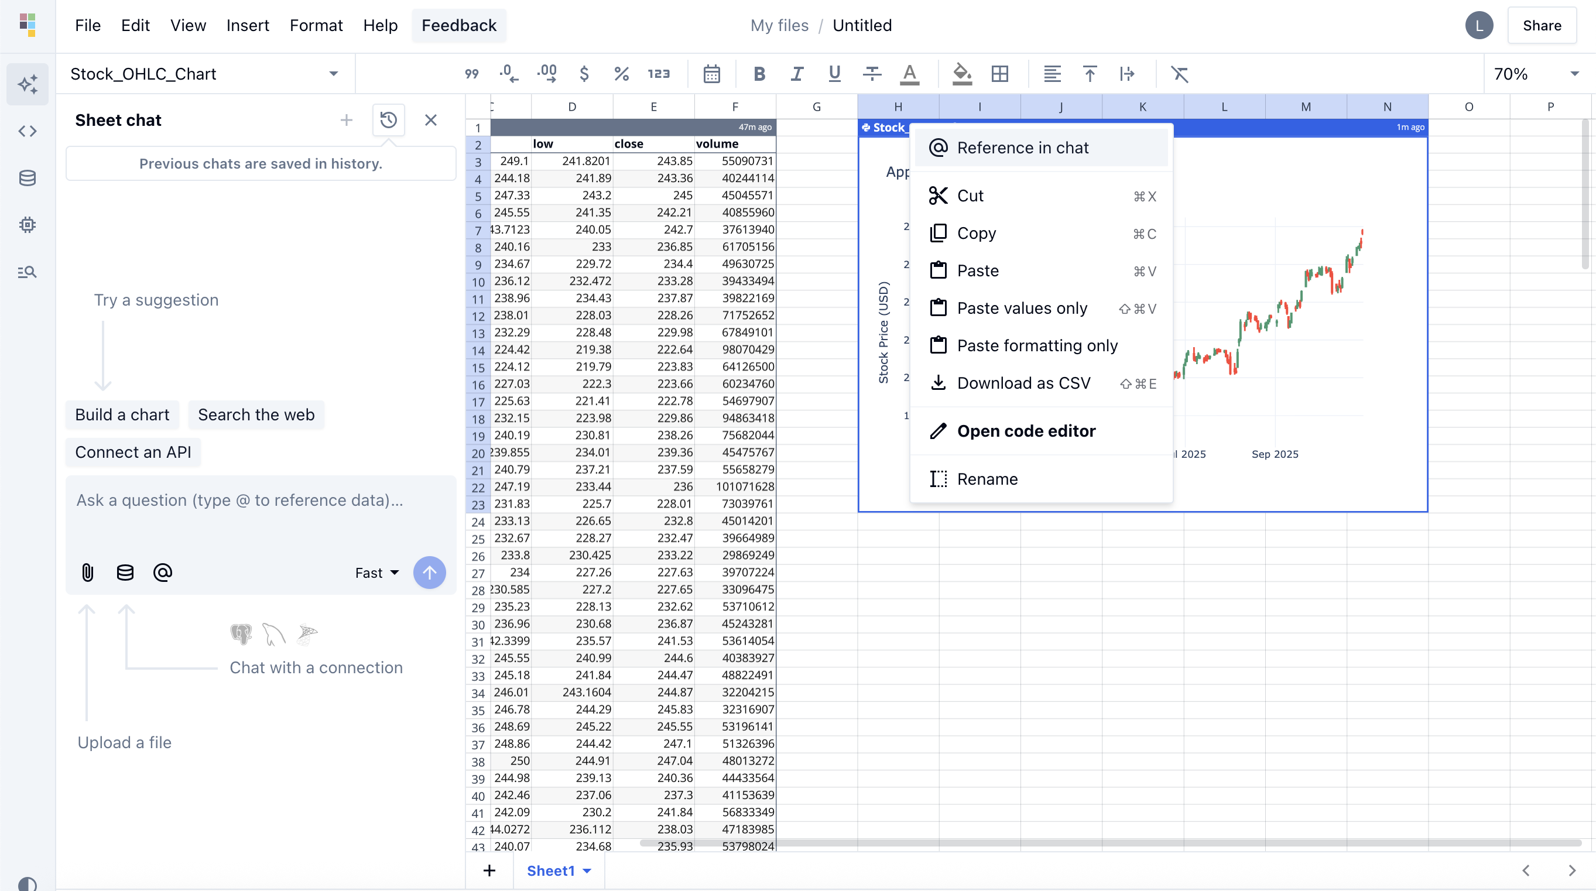Click the fill color bucket icon
Viewport: 1596px width, 891px height.
tap(961, 74)
